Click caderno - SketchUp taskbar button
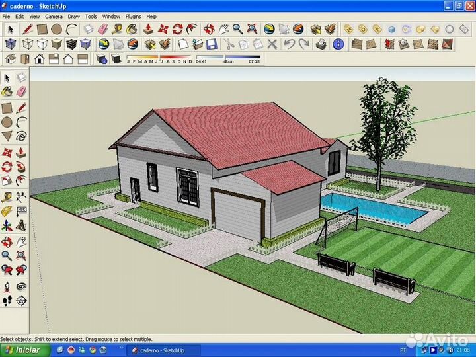 coord(159,350)
